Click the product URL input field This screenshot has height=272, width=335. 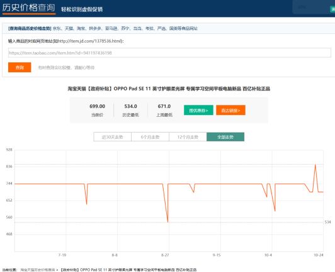[x=169, y=53]
